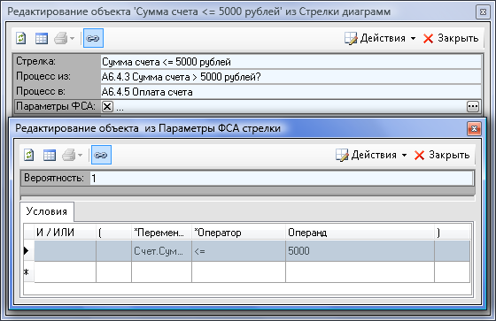Click refresh icon in arrow editing window toolbar
496x321 pixels.
[21, 39]
